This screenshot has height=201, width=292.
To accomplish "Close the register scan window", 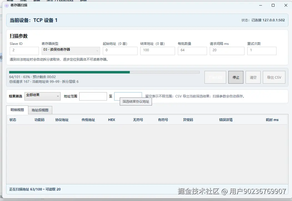I will (286, 5).
